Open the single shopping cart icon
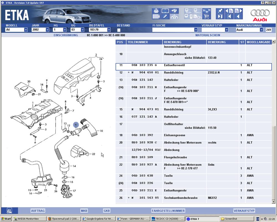Viewport: 277px width, 222px height. 207,17
